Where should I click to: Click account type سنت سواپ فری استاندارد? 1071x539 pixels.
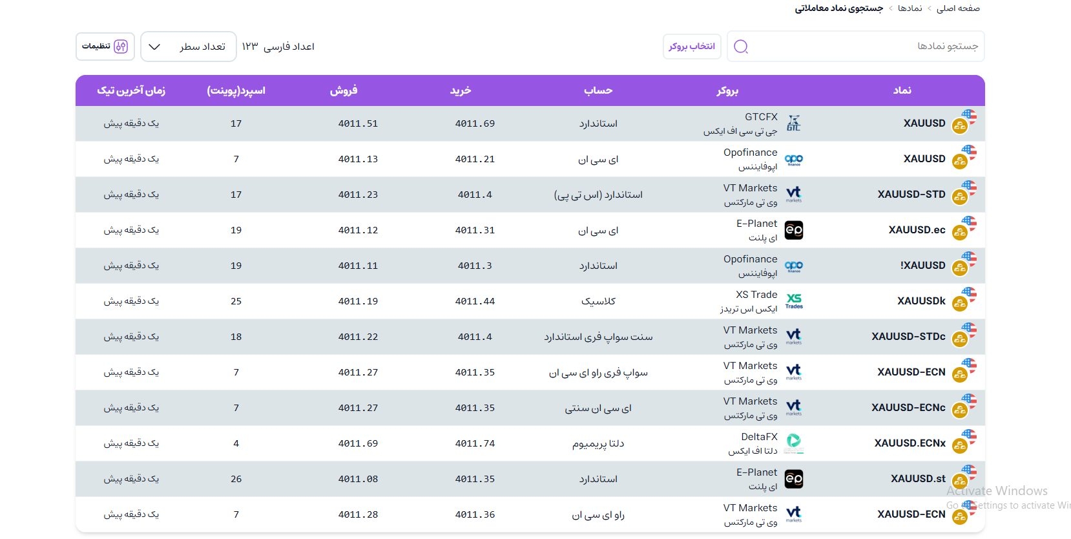pyautogui.click(x=598, y=337)
